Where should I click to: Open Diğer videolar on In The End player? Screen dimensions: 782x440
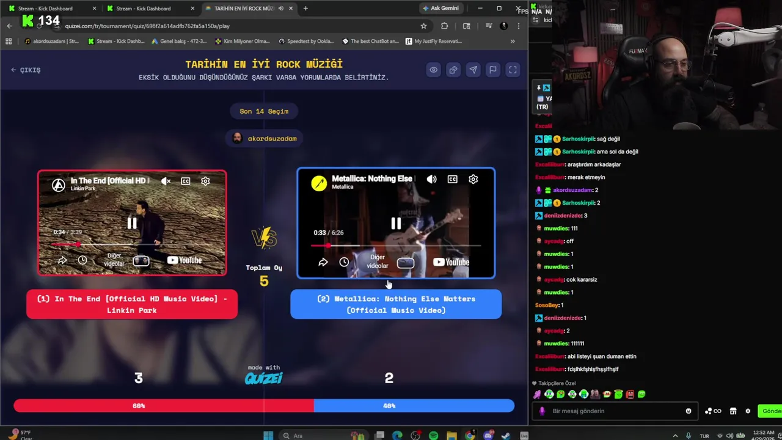pos(114,260)
